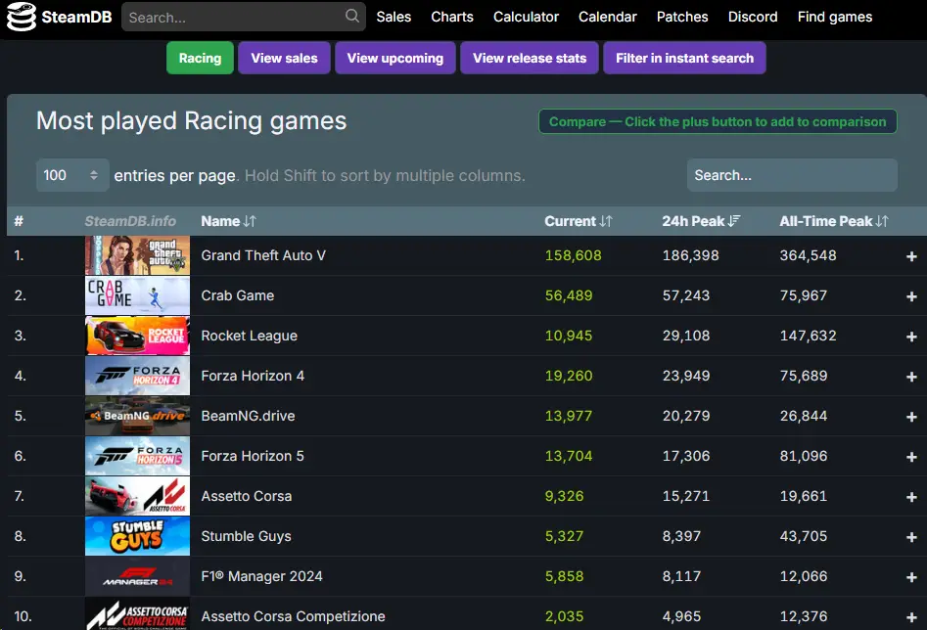Toggle sorting on the All-Time Peak column
The width and height of the screenshot is (927, 630).
[832, 221]
